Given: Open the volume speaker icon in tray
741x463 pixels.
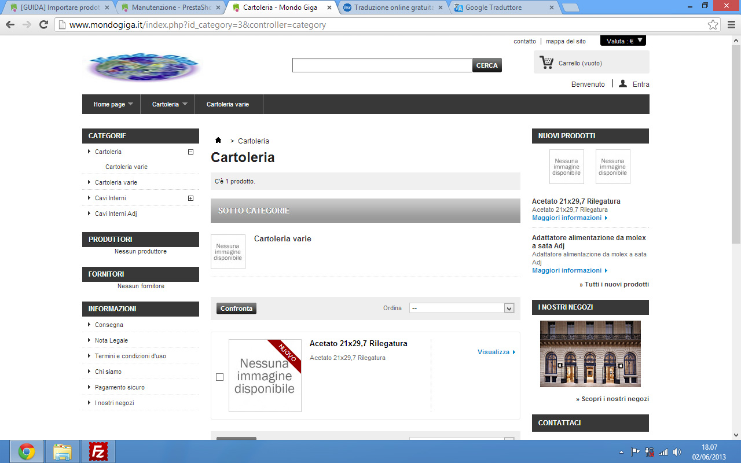Looking at the screenshot, I should [677, 452].
